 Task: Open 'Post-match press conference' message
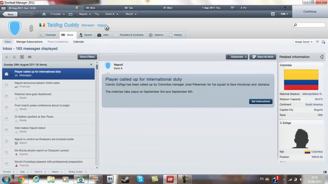[x=48, y=107]
